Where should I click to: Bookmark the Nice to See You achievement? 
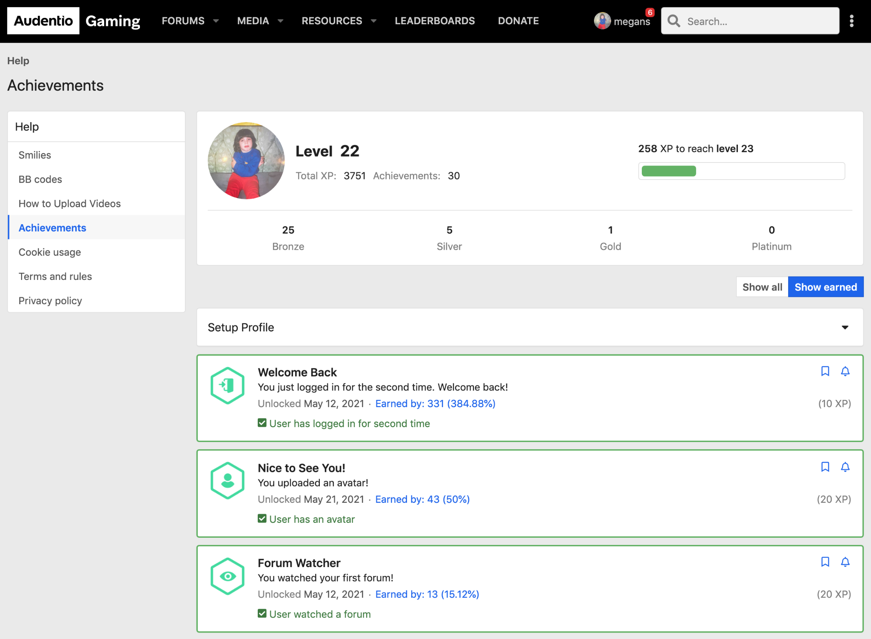[825, 467]
